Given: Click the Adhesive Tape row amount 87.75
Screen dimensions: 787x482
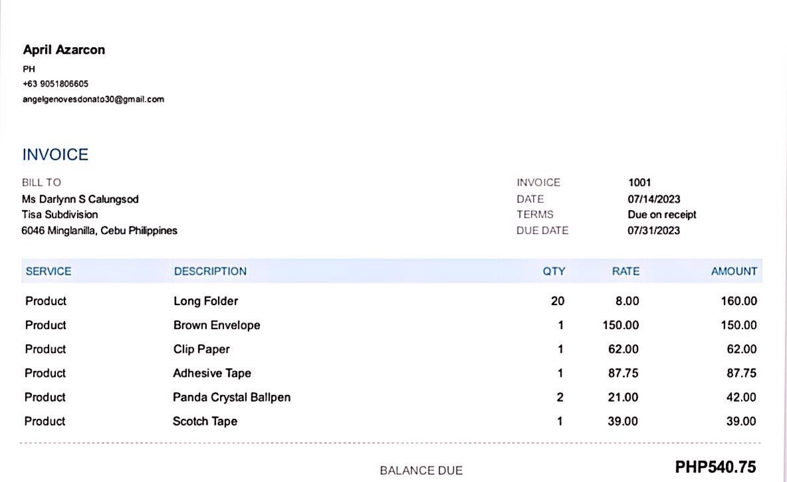Looking at the screenshot, I should tap(741, 373).
